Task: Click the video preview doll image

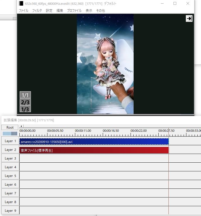Action: coord(105,64)
